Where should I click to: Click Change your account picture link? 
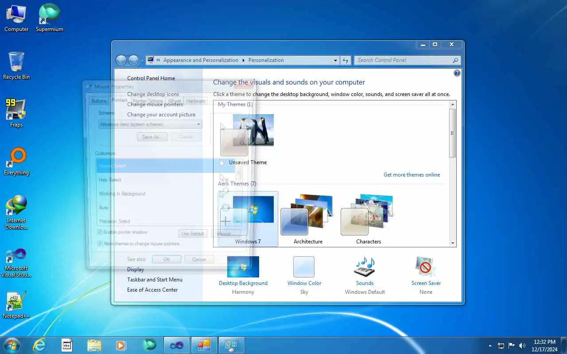[161, 115]
